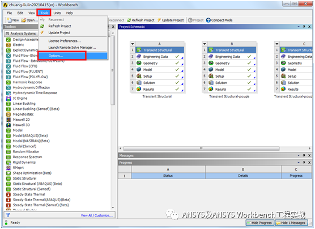Choose Launch Remote Solve Manager...

(x=72, y=48)
